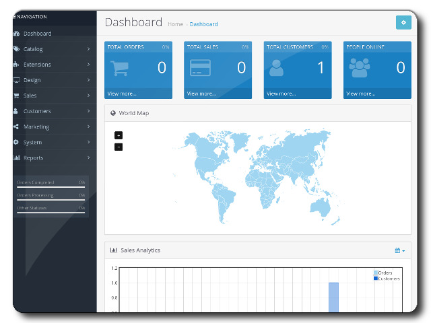Open the Customers menu item
The height and width of the screenshot is (323, 431).
click(x=36, y=111)
